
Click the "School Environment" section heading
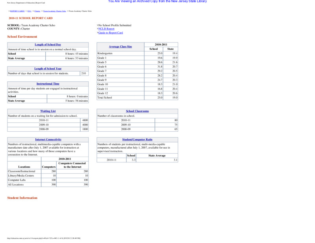[22, 37]
